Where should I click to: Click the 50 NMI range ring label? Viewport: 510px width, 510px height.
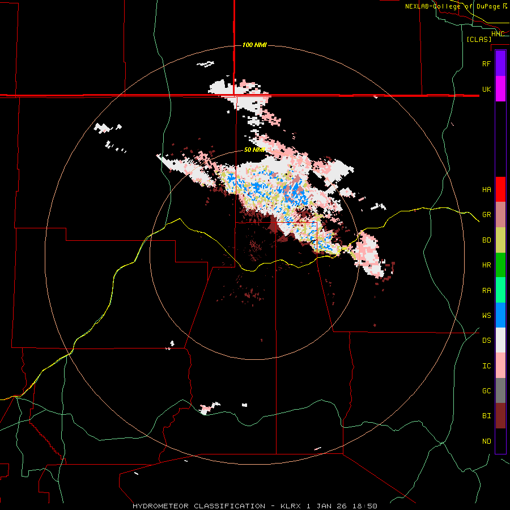[254, 150]
